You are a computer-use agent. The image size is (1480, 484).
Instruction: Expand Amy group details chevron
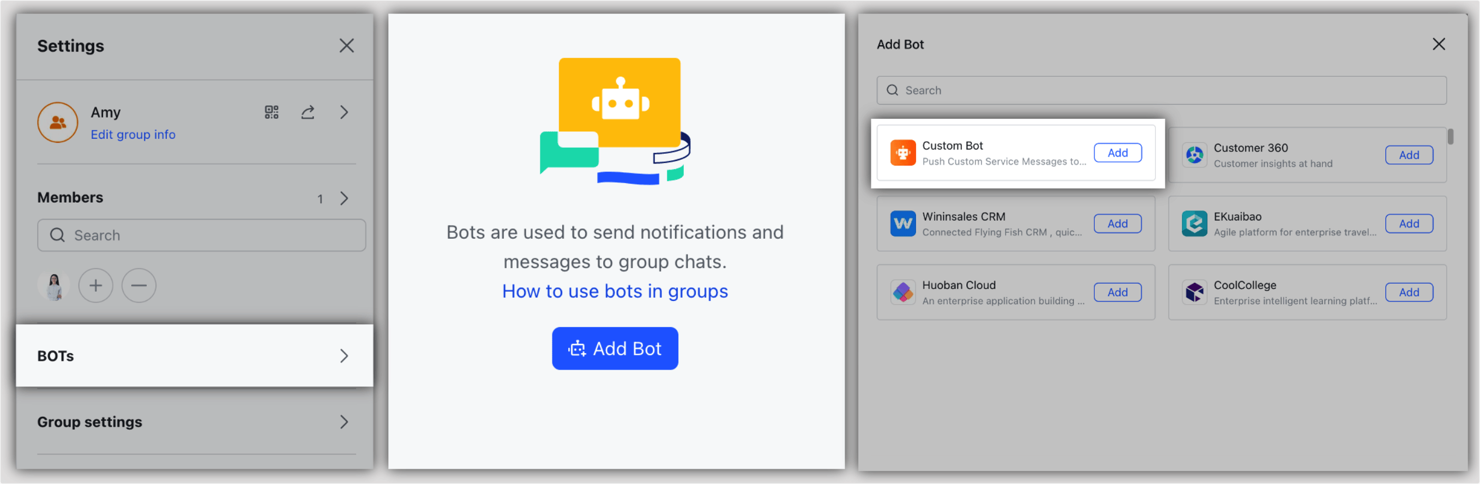pyautogui.click(x=344, y=112)
